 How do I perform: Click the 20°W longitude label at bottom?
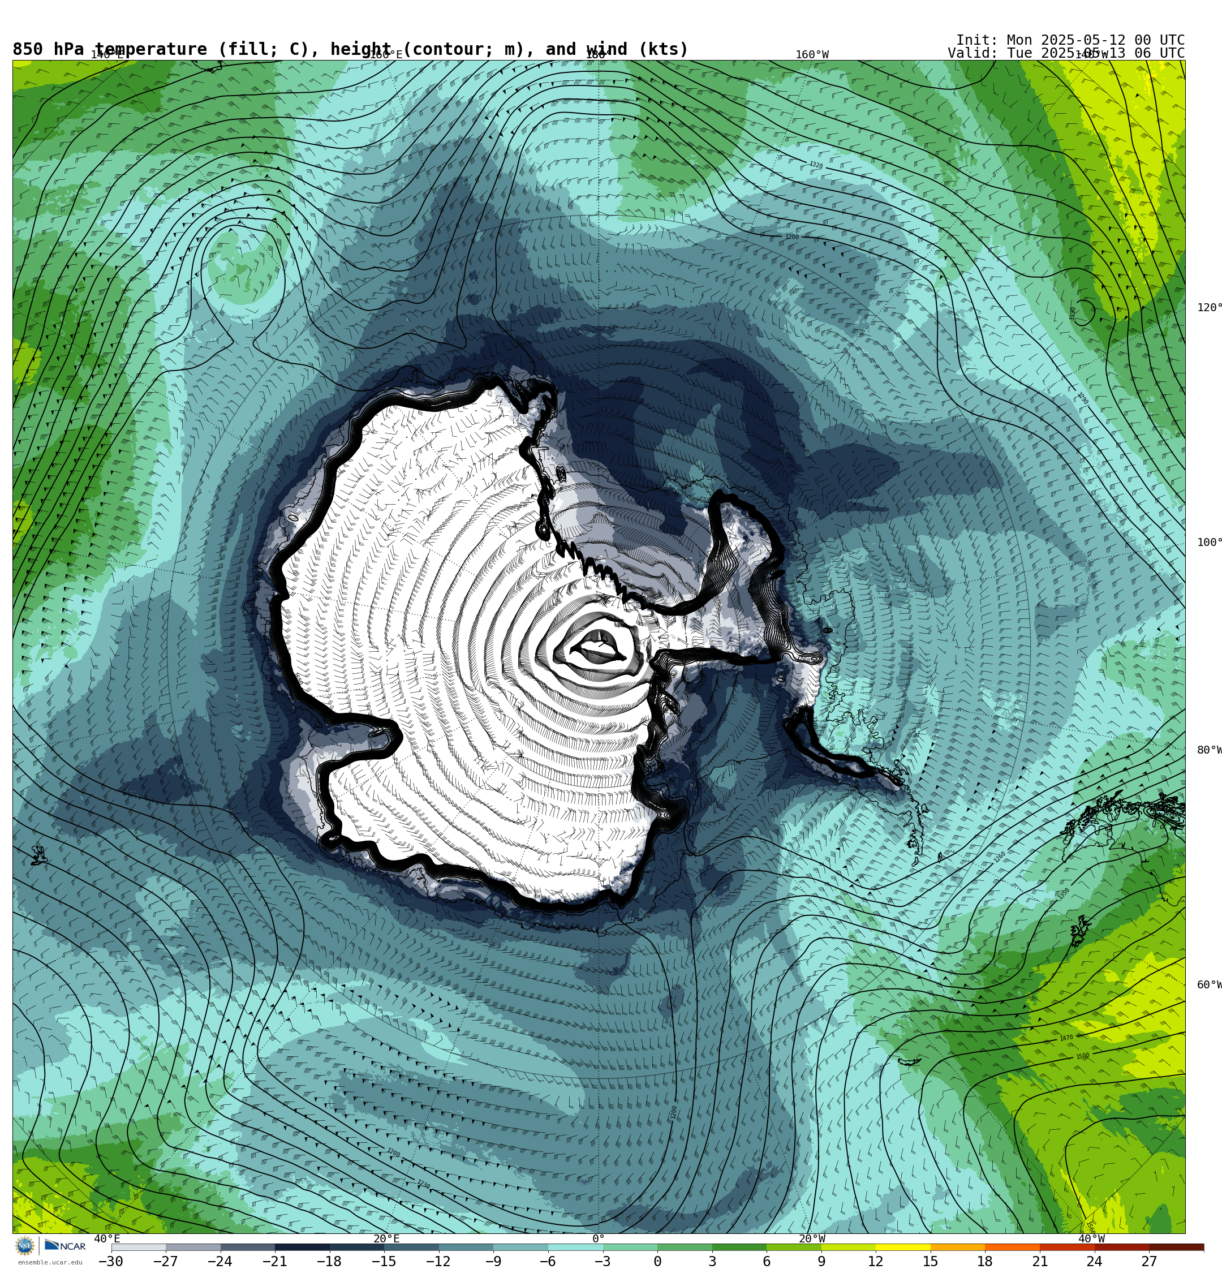(812, 1238)
